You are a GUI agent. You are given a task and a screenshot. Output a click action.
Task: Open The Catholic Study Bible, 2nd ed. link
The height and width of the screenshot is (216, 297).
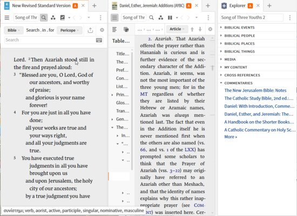[x=259, y=98]
